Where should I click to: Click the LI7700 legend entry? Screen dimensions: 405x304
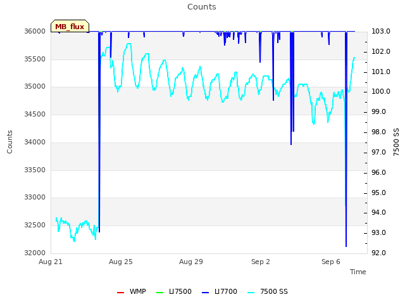[x=220, y=291]
